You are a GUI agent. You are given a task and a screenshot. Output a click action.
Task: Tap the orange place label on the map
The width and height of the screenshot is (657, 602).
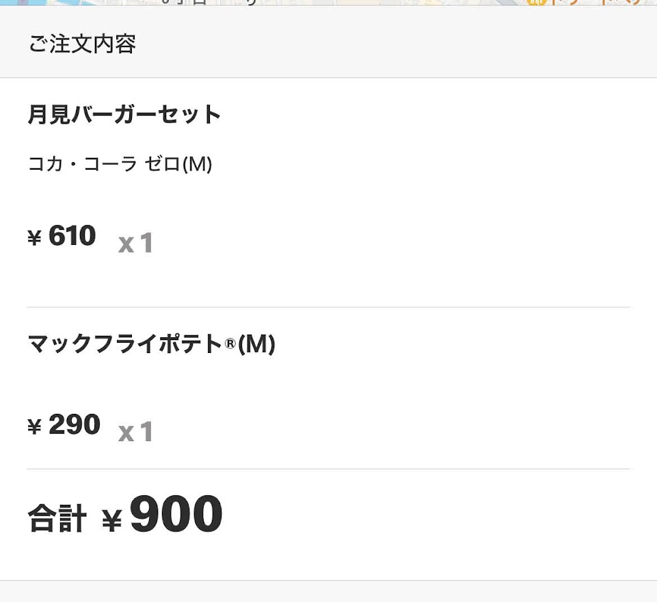click(595, 2)
